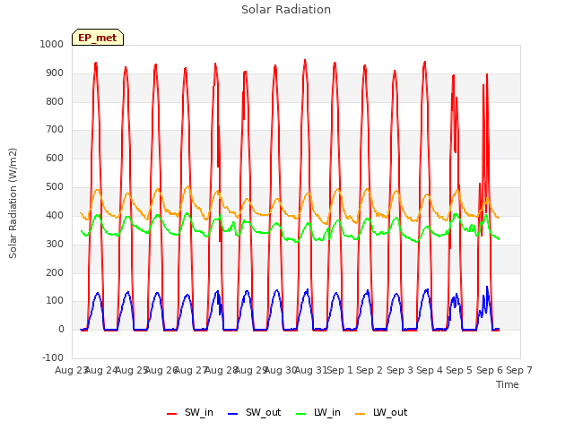The height and width of the screenshot is (430, 574).
Task: Click the Sep 1 x-axis label
Action: click(340, 370)
